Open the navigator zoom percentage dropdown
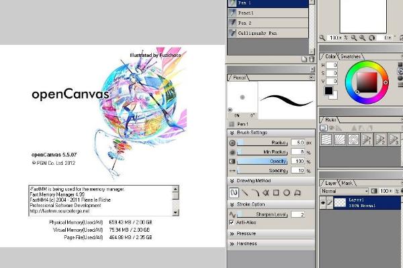The image size is (403, 268). (341, 38)
